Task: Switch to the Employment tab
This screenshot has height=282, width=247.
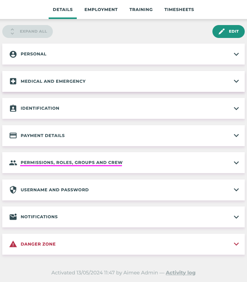Action: click(x=101, y=9)
